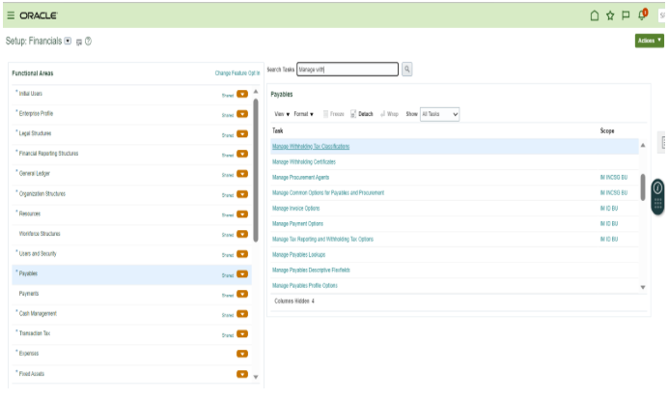
Task: Select Financial Reporting Structures functional area
Action: click(x=48, y=154)
